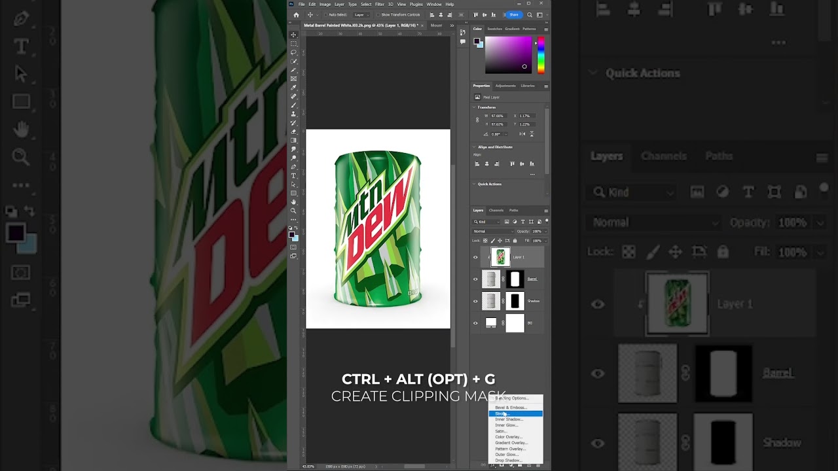Select the Pen tool

click(x=293, y=167)
